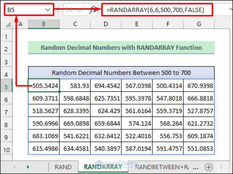Image resolution: width=233 pixels, height=174 pixels.
Task: Select row 10 header
Action: [x=6, y=148]
